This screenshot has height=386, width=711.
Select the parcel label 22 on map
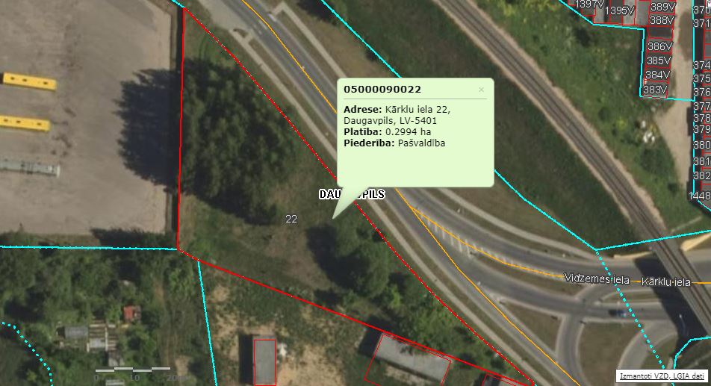coord(291,219)
